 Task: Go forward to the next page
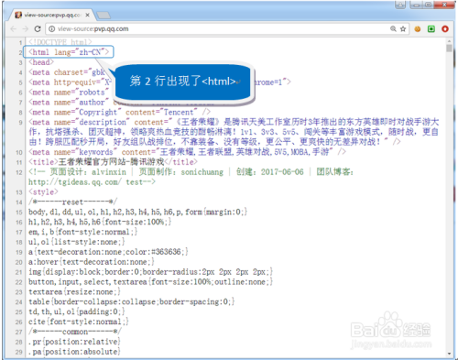click(26, 29)
